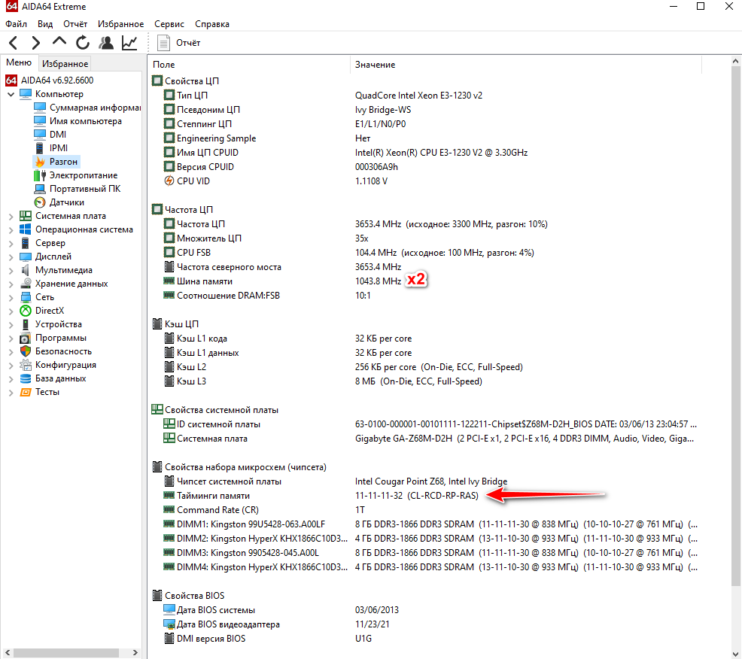
Task: Click sidebar horizontal scrollbar right arrow
Action: click(135, 652)
